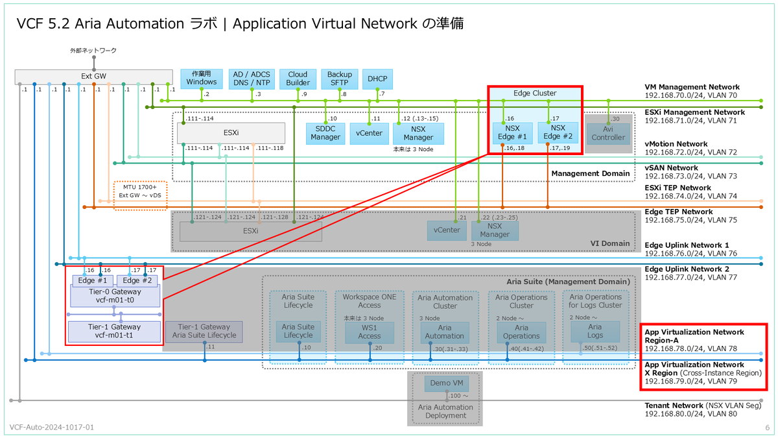Screen dimensions: 778x438
Task: Click the Aria Suite (Management Domain) caption
Action: [568, 282]
